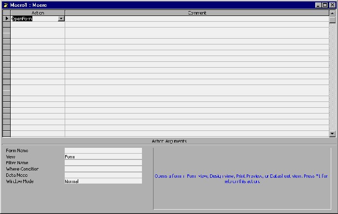The height and width of the screenshot is (214, 338).
Task: Minimize the Macro1 window
Action: click(x=318, y=4)
